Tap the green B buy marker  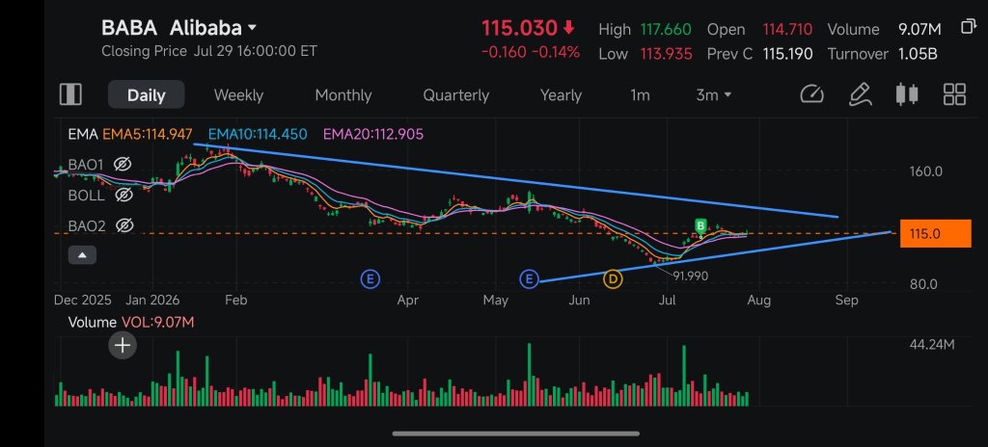click(700, 225)
